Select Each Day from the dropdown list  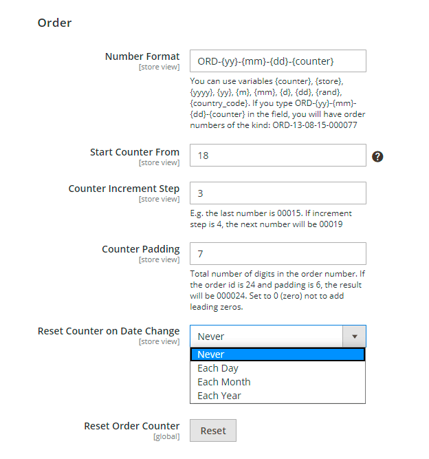pos(278,368)
